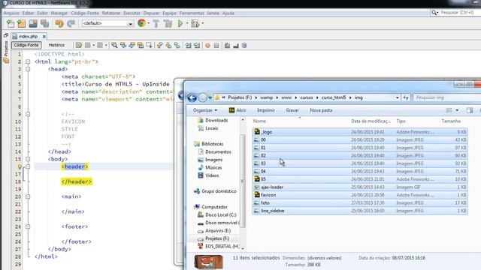The height and width of the screenshot is (270, 481).
Task: Click the Nova pasta button in Explorer
Action: 321,110
